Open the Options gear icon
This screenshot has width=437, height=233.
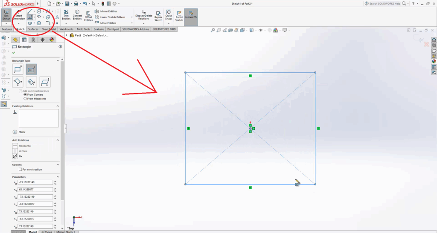point(114,3)
